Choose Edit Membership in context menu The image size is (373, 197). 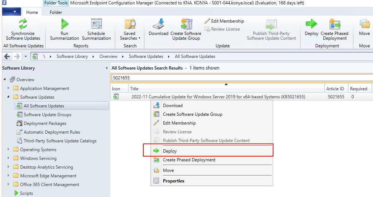(x=212, y=123)
